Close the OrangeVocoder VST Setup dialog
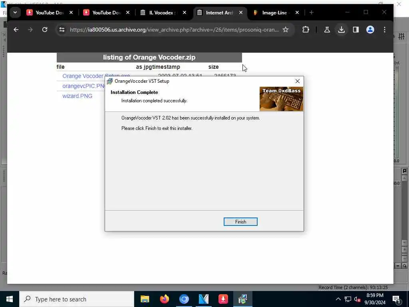 click(x=297, y=81)
